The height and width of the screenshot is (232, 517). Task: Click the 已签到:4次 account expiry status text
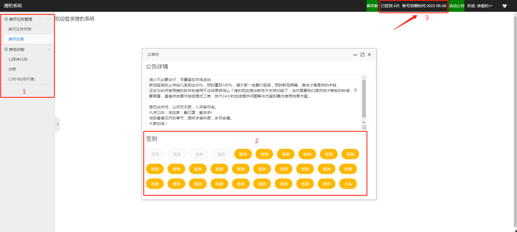(414, 6)
